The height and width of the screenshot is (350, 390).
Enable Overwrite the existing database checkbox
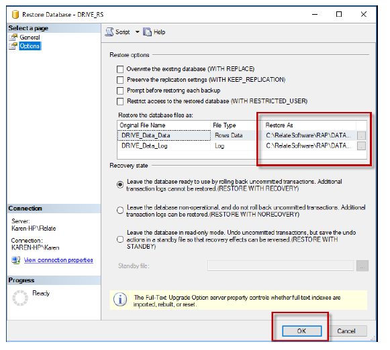coord(120,69)
